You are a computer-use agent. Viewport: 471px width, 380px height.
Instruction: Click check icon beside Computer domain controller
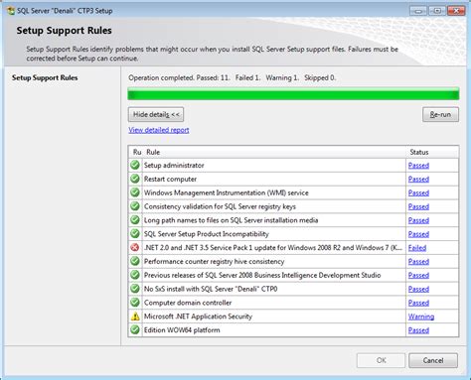click(135, 303)
